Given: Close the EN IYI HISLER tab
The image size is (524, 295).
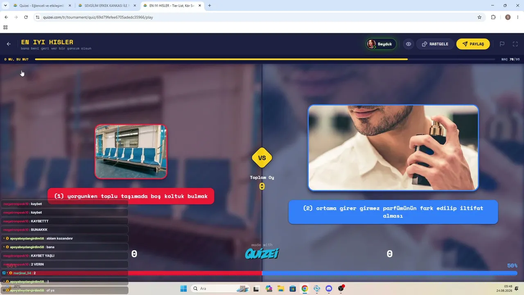Looking at the screenshot, I should point(199,6).
